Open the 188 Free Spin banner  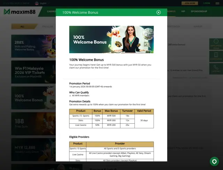point(33,124)
